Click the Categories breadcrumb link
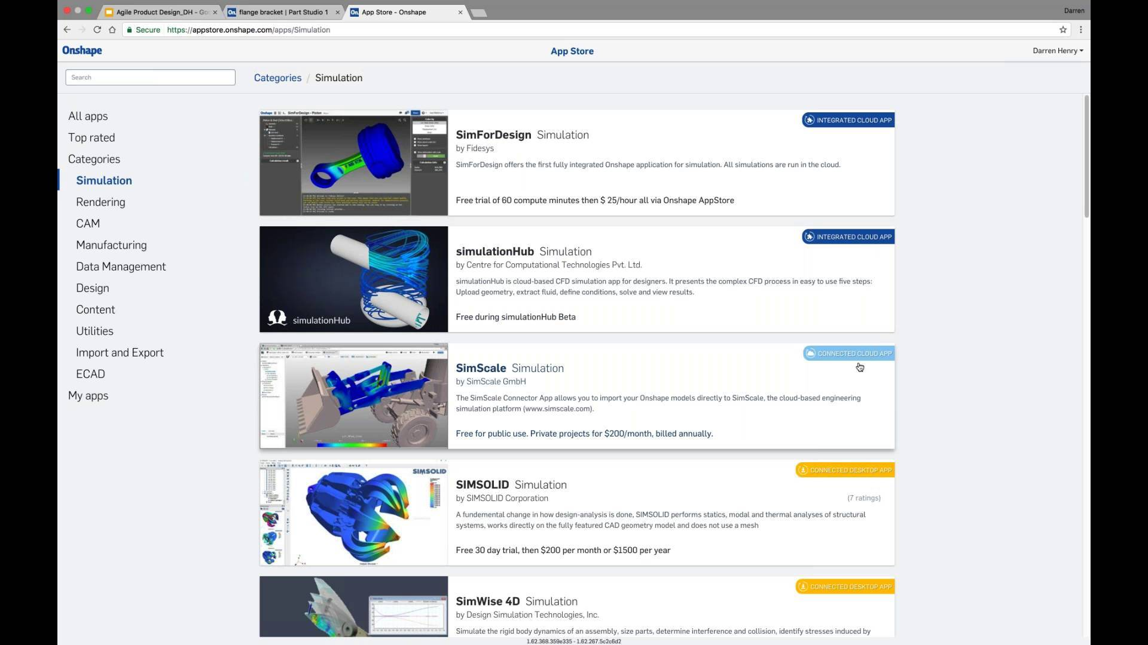 pos(277,78)
